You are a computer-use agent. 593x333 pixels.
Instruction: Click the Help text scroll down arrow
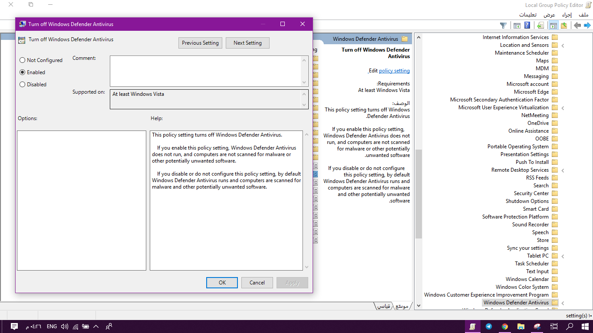[307, 267]
